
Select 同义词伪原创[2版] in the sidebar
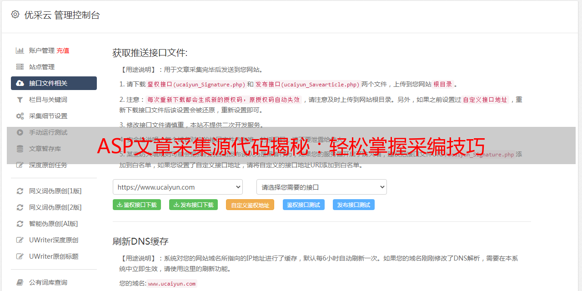click(55, 207)
